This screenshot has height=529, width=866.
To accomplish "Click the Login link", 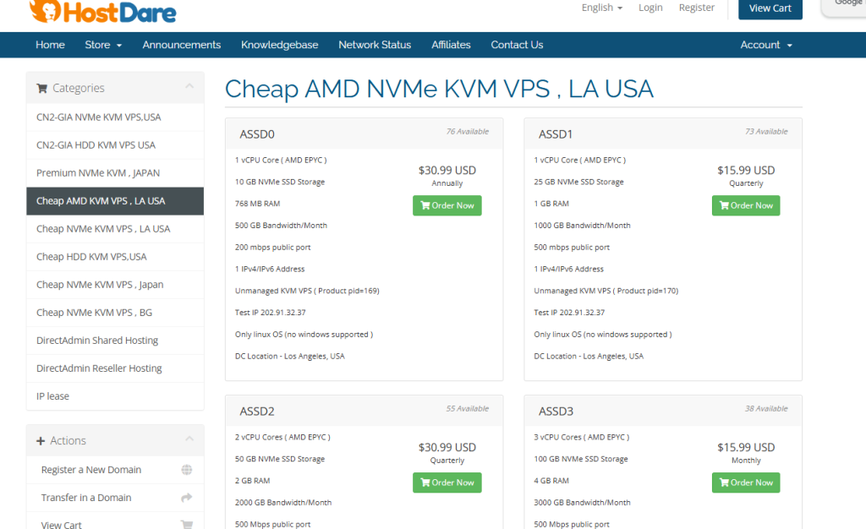I will 650,8.
